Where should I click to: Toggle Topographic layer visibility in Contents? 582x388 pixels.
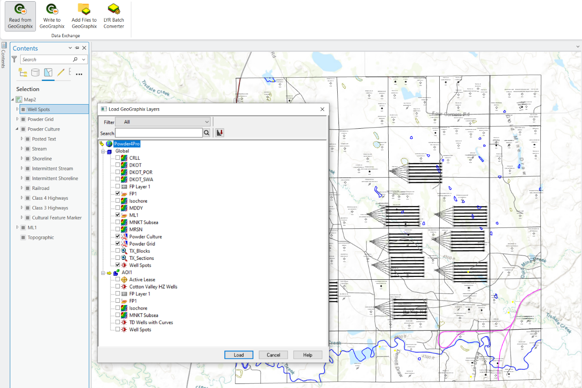tap(23, 238)
